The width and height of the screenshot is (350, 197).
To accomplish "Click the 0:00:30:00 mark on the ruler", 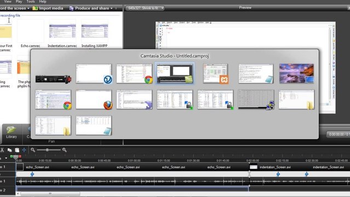I will coord(74,160).
